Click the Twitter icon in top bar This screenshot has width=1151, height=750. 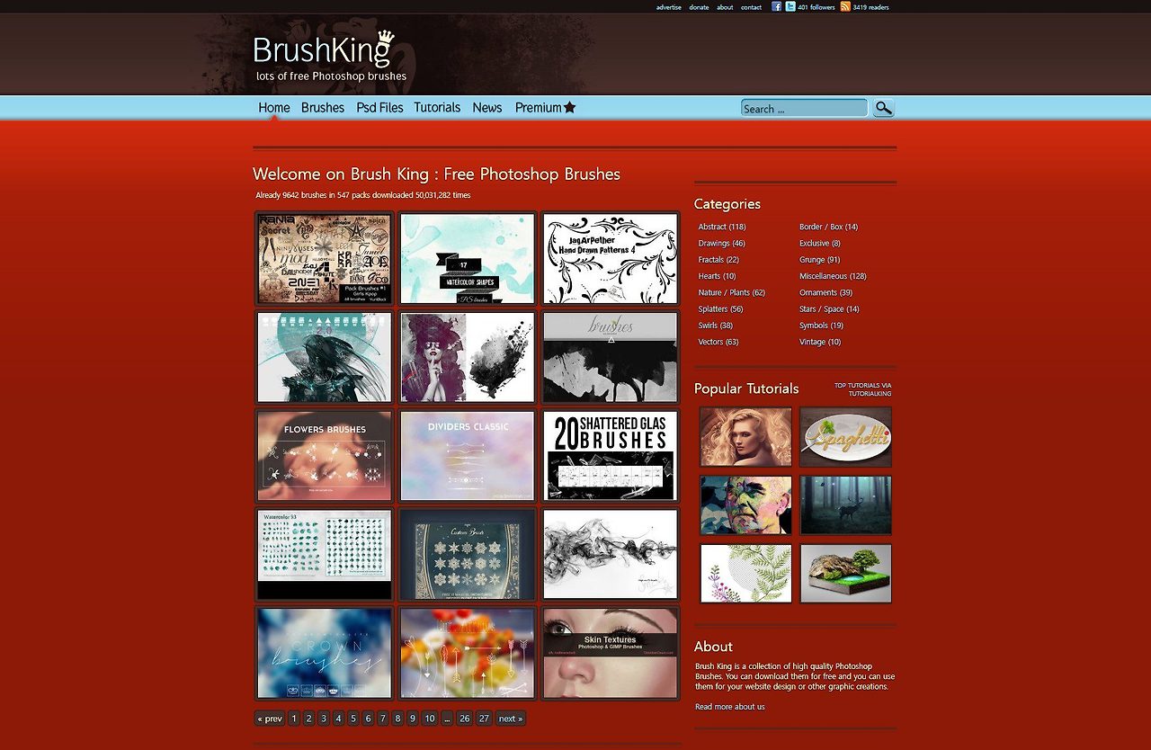[790, 6]
